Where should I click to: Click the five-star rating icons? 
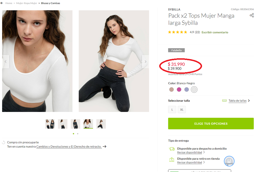pyautogui.click(x=177, y=32)
